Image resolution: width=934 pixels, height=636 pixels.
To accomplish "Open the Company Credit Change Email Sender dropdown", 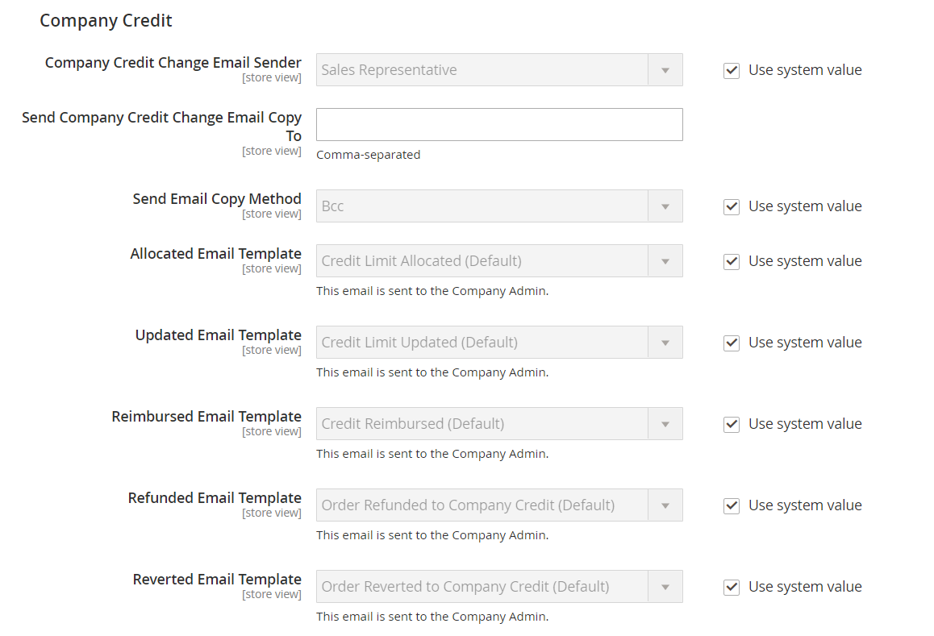I will click(x=498, y=70).
